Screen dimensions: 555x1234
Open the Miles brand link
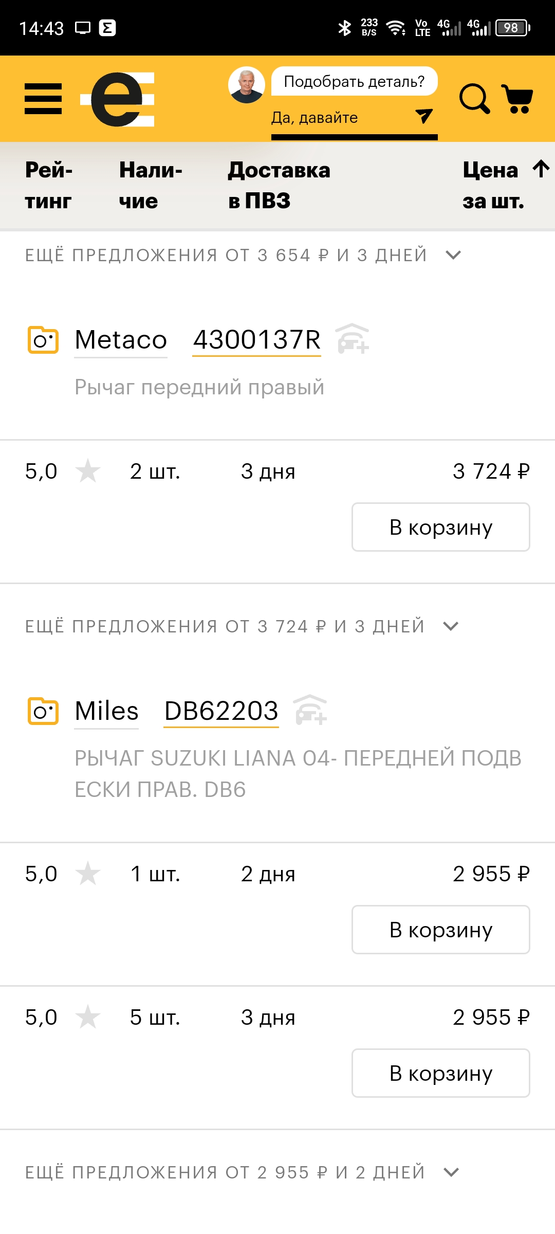(x=107, y=711)
